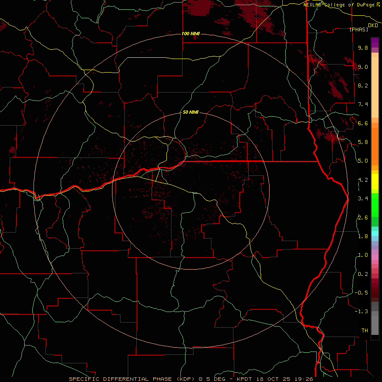Click the -0.5 value on color scale
382x382 pixels.
[361, 293]
